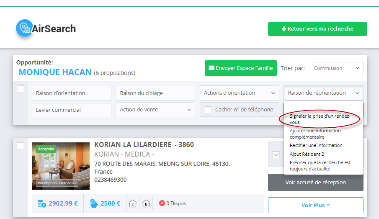Click the (6 propositions) count text
Screen dimensions: 379x219
115,73
